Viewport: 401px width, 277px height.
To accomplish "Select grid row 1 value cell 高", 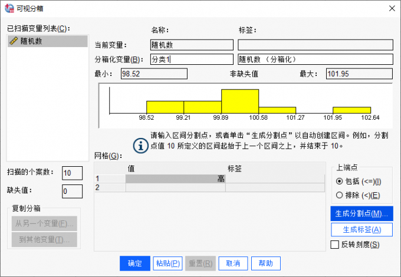I will (x=176, y=179).
